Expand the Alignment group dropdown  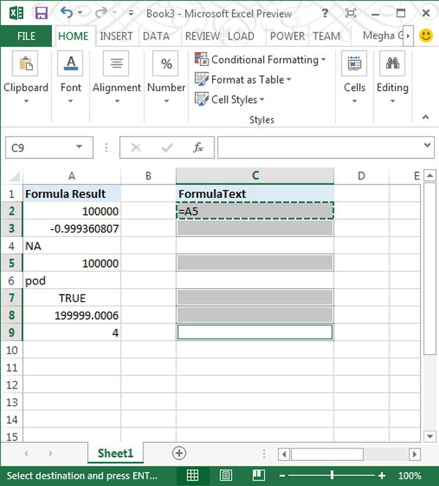117,101
